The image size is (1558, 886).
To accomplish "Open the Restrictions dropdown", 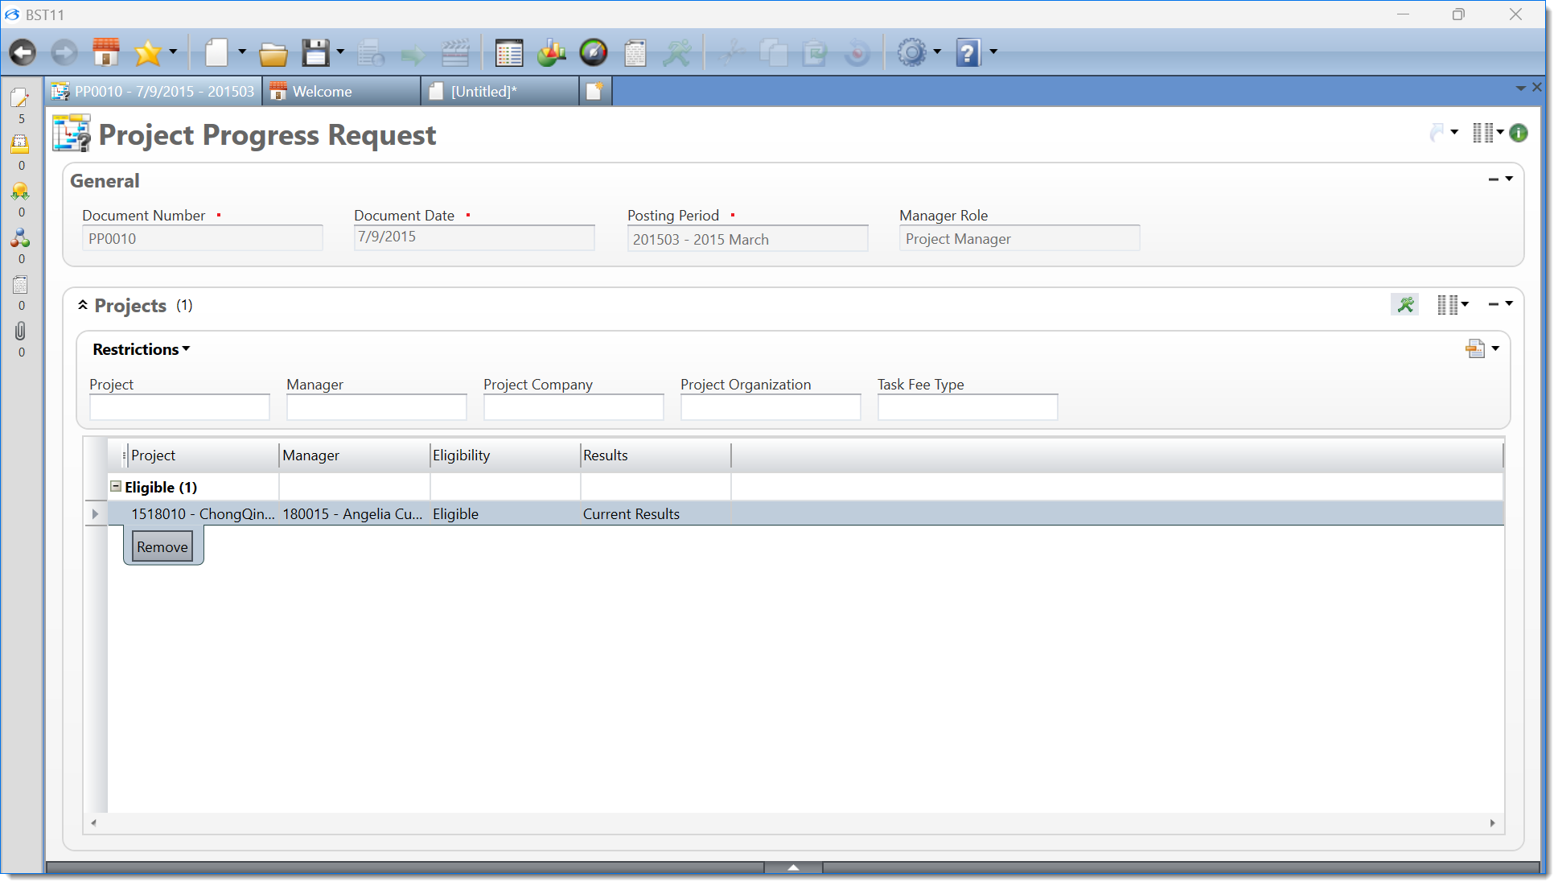I will 142,349.
